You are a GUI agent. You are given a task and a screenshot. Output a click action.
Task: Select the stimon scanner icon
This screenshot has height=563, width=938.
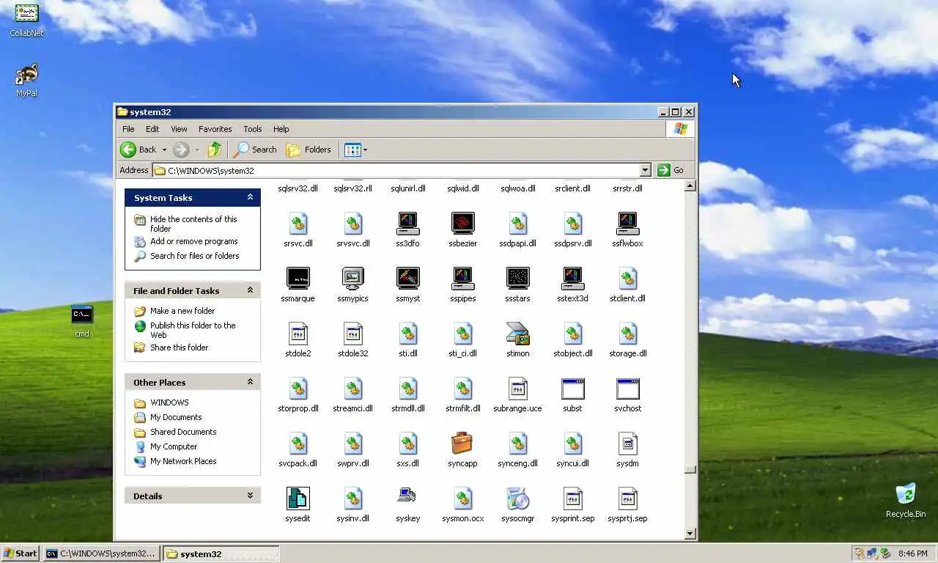(517, 334)
